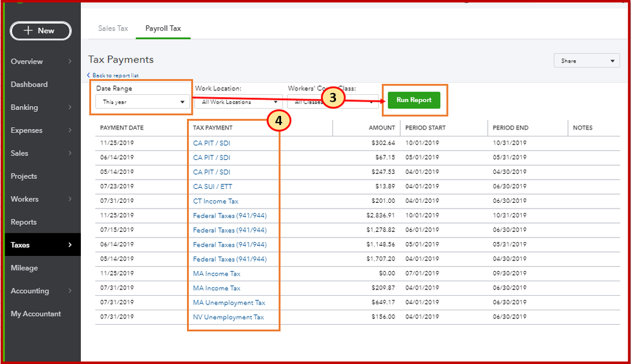
Task: Open the Work Location dropdown
Action: (x=238, y=100)
